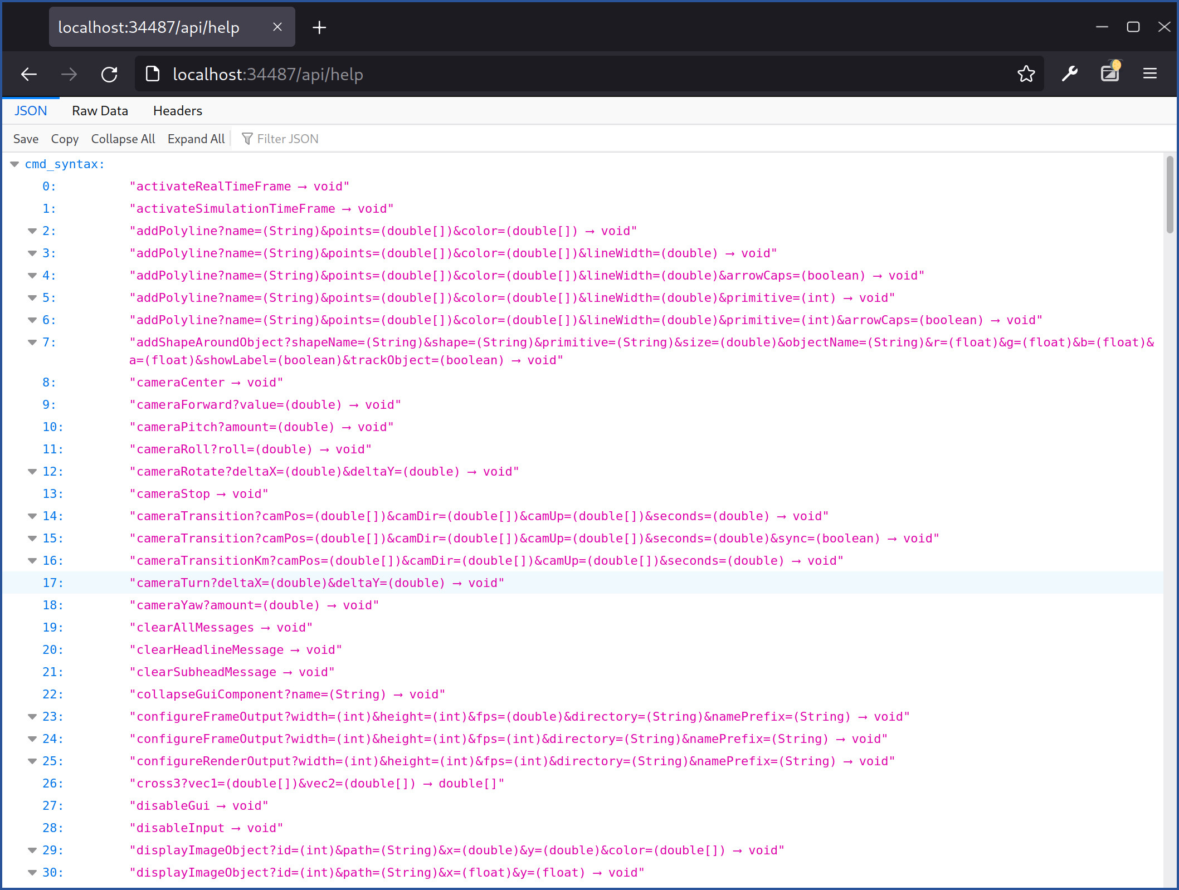The image size is (1179, 890).
Task: Toggle expander for entry 23 configureFrameOutput
Action: (x=32, y=717)
